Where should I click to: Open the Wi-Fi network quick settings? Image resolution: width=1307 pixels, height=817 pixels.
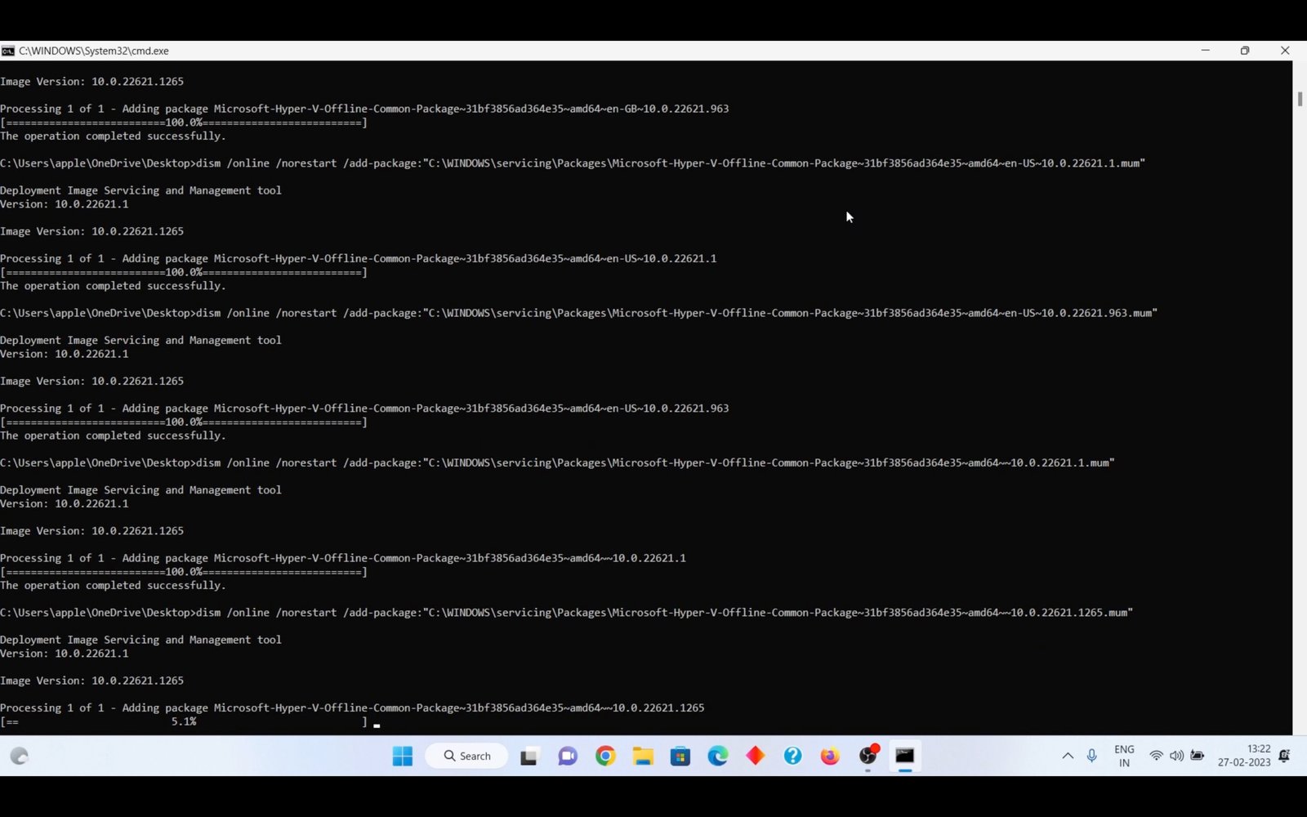click(1156, 756)
